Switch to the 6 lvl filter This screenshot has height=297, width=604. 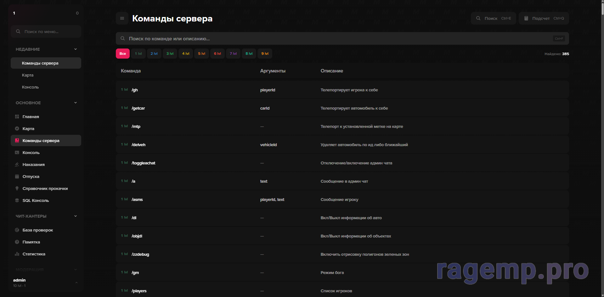[x=217, y=54]
